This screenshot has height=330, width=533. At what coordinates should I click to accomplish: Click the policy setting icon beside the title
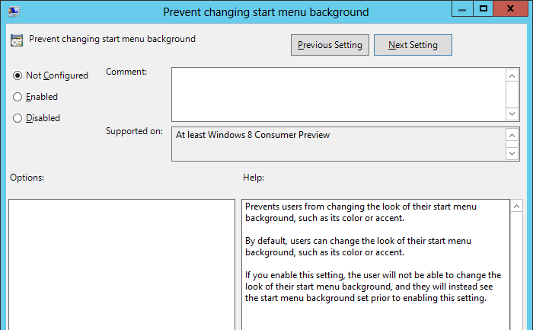point(16,40)
